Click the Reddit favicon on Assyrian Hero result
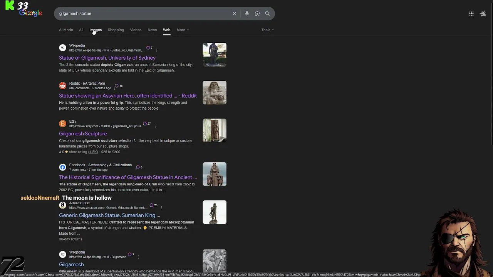Screen dimensions: 493x277 coord(62,85)
